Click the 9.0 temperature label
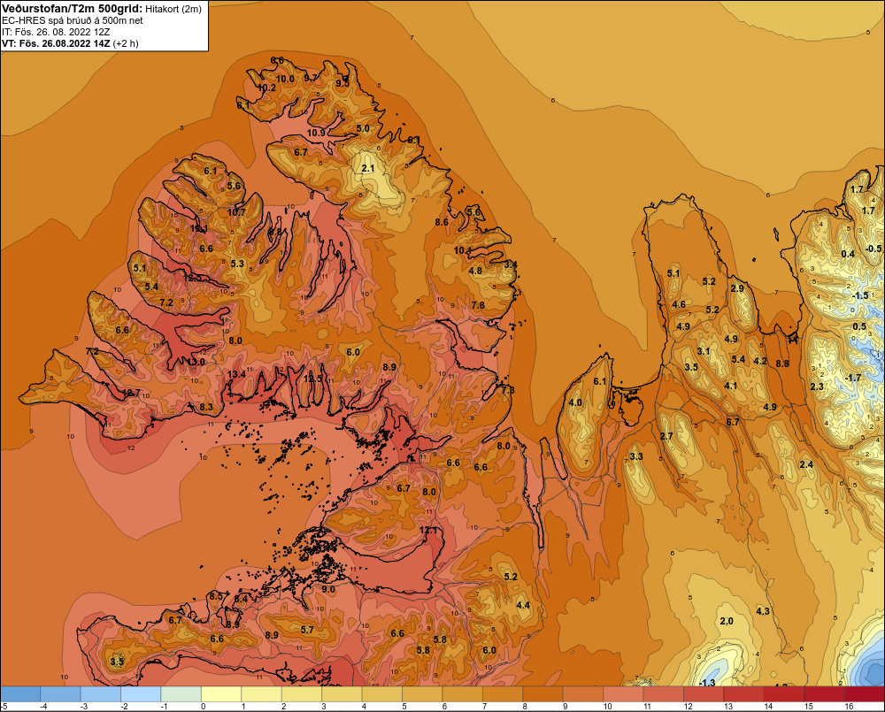The image size is (885, 712). [x=328, y=589]
